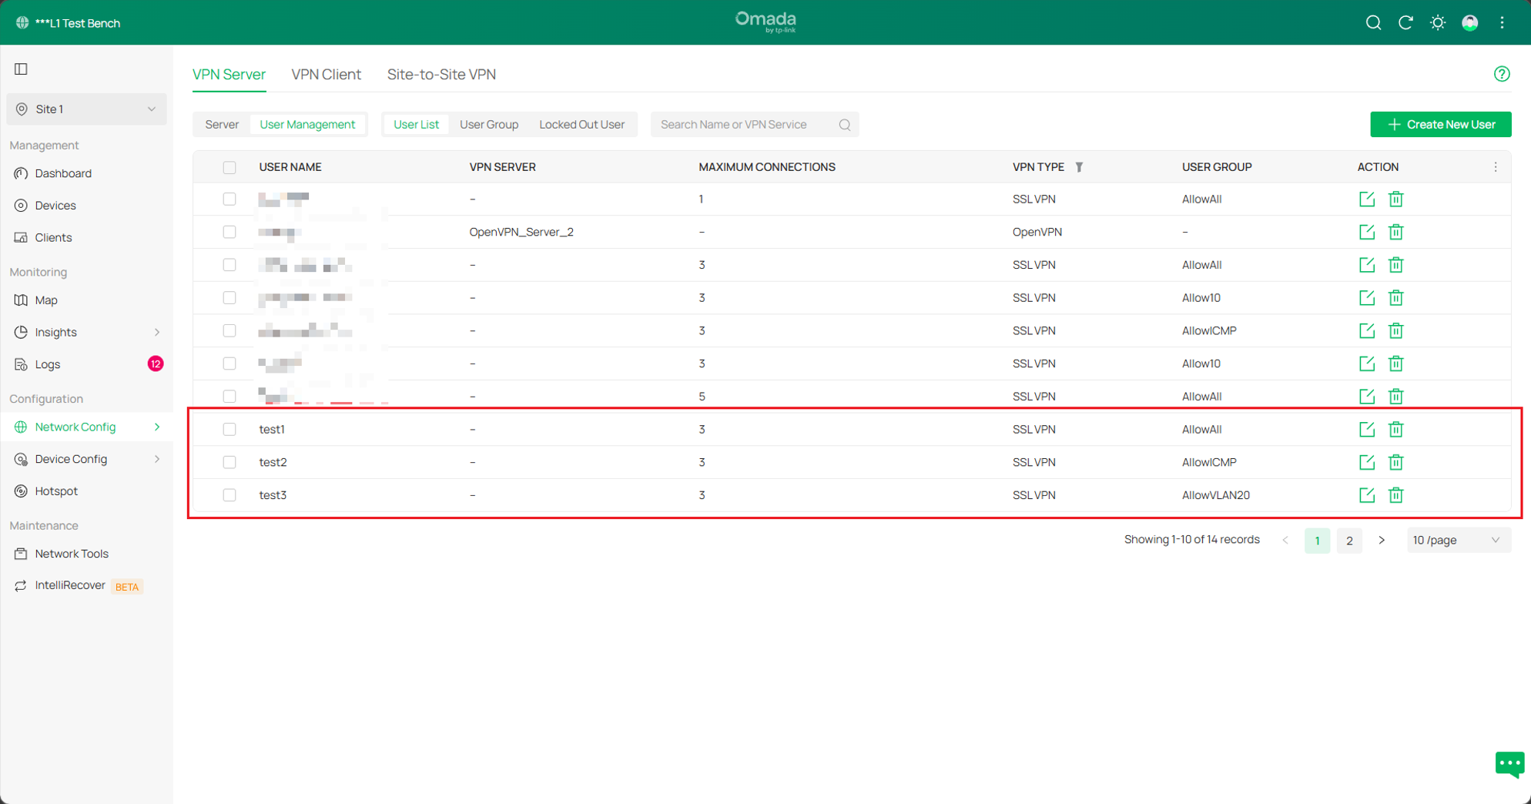Tick the checkbox for the 5-connection user row

click(229, 397)
